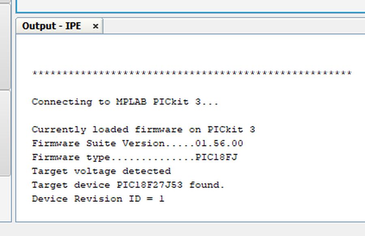Select the PIC18FJ firmware type value
This screenshot has height=236, width=365.
coord(216,157)
